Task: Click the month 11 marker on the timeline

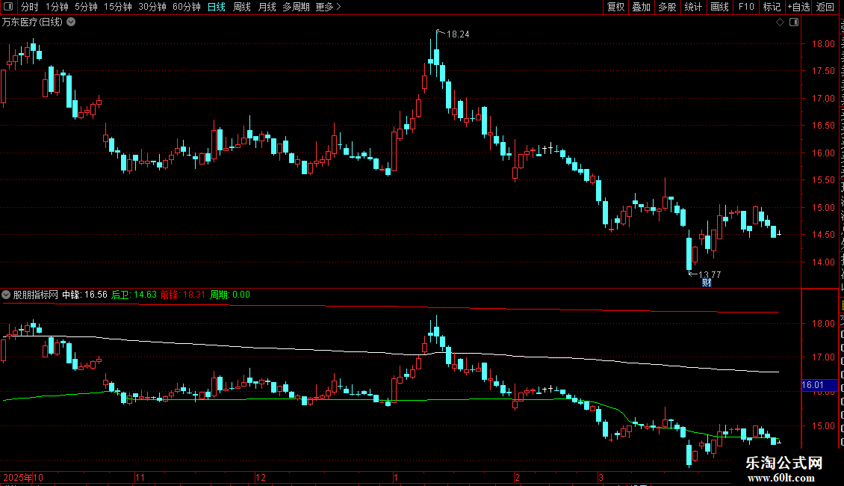Action: [140, 477]
